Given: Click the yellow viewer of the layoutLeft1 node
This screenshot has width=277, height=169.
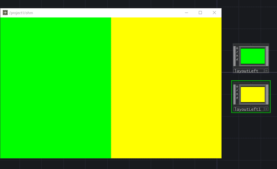Looking at the screenshot, I should pos(253,95).
